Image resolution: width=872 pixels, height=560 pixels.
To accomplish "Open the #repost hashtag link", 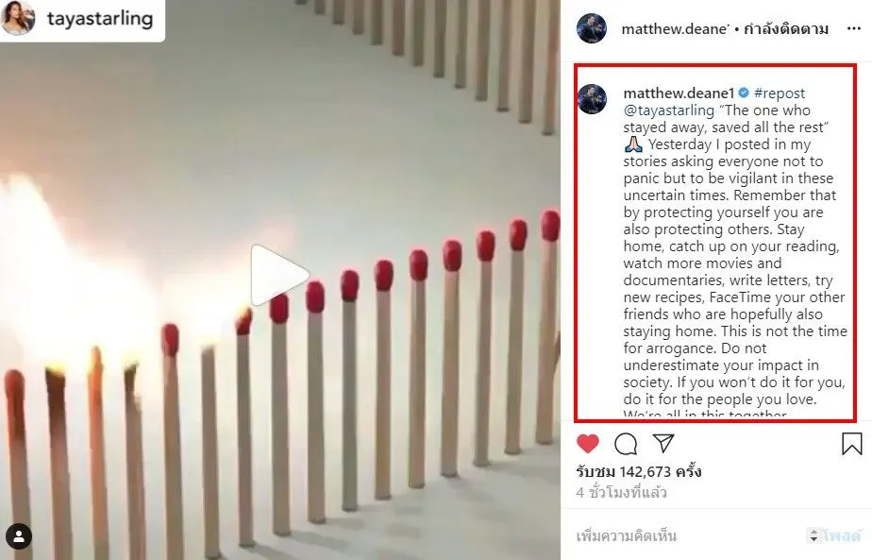I will (780, 93).
